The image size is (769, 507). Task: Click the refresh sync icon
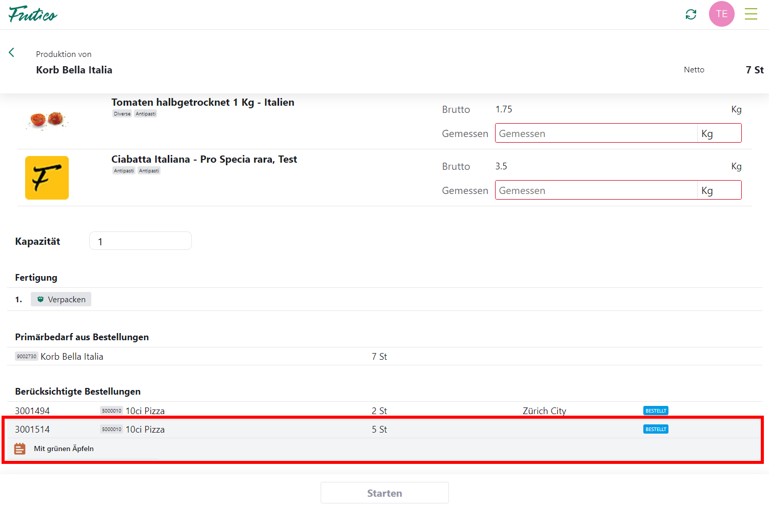(691, 14)
